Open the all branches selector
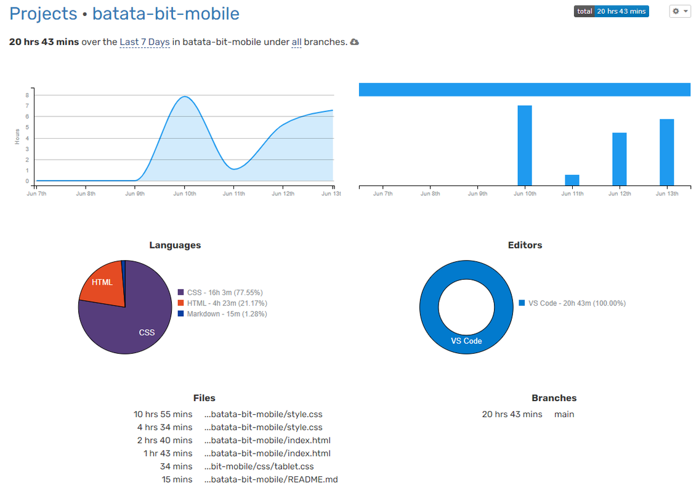 coord(296,42)
